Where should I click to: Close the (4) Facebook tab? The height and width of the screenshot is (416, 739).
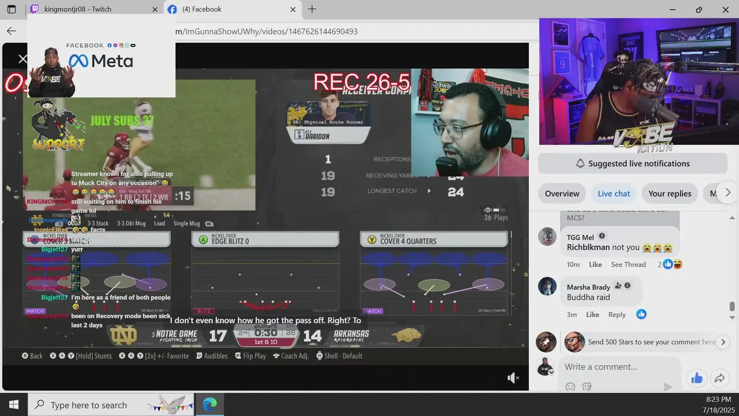point(293,9)
